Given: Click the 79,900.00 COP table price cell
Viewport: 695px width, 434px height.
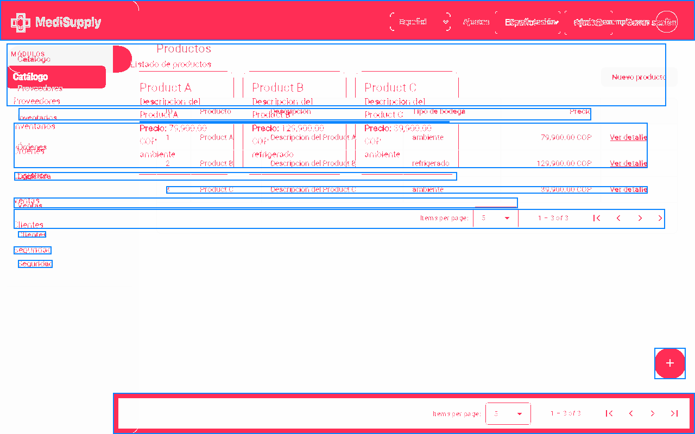Looking at the screenshot, I should pyautogui.click(x=566, y=137).
